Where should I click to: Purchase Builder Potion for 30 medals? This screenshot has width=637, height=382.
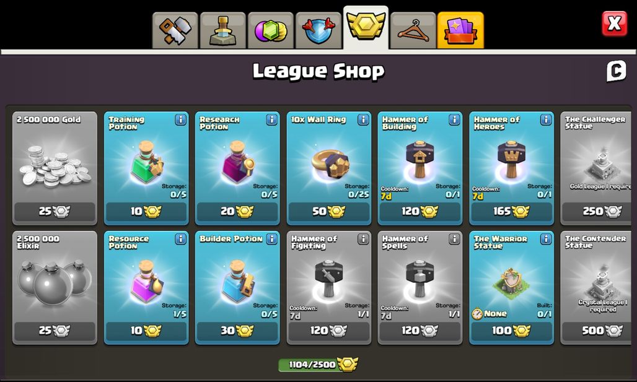237,331
